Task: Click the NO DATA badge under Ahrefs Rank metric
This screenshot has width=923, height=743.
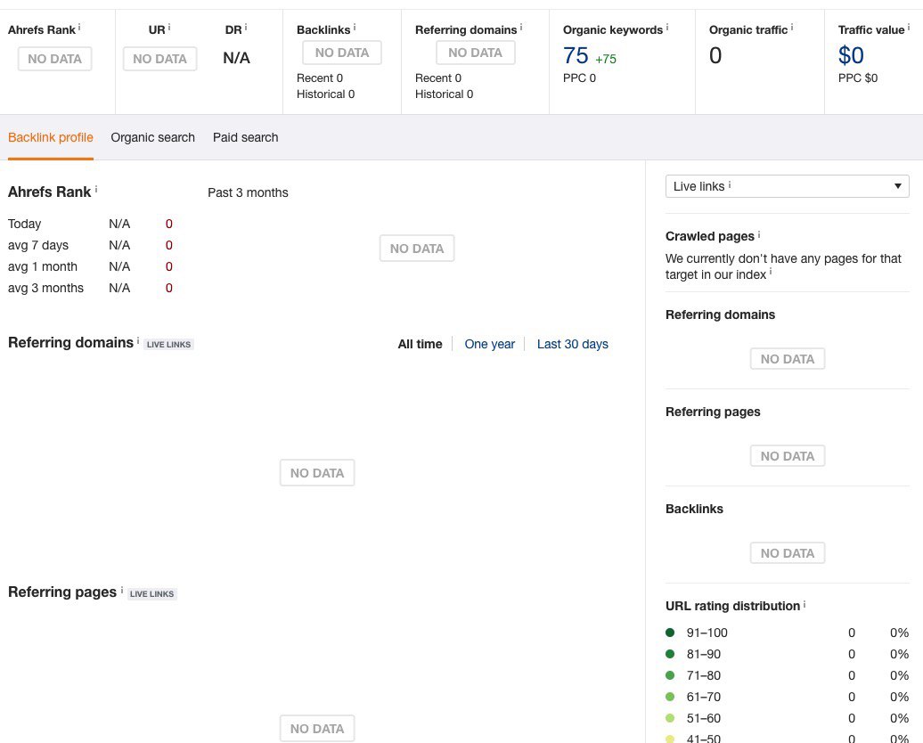Action: click(54, 59)
